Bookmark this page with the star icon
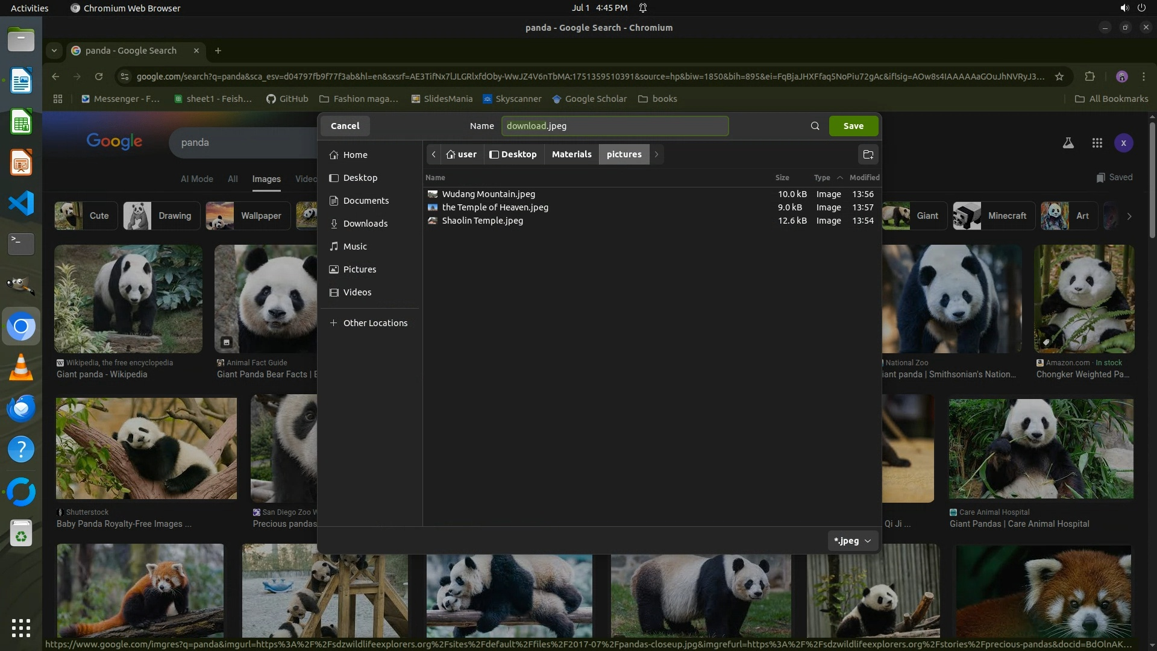1157x651 pixels. coord(1059,77)
